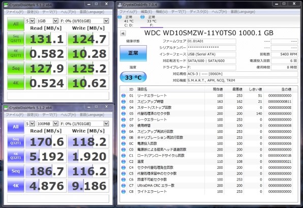The width and height of the screenshot is (303, 208).
Task: Open 100MiB test size dropdown
Action: click(x=47, y=124)
